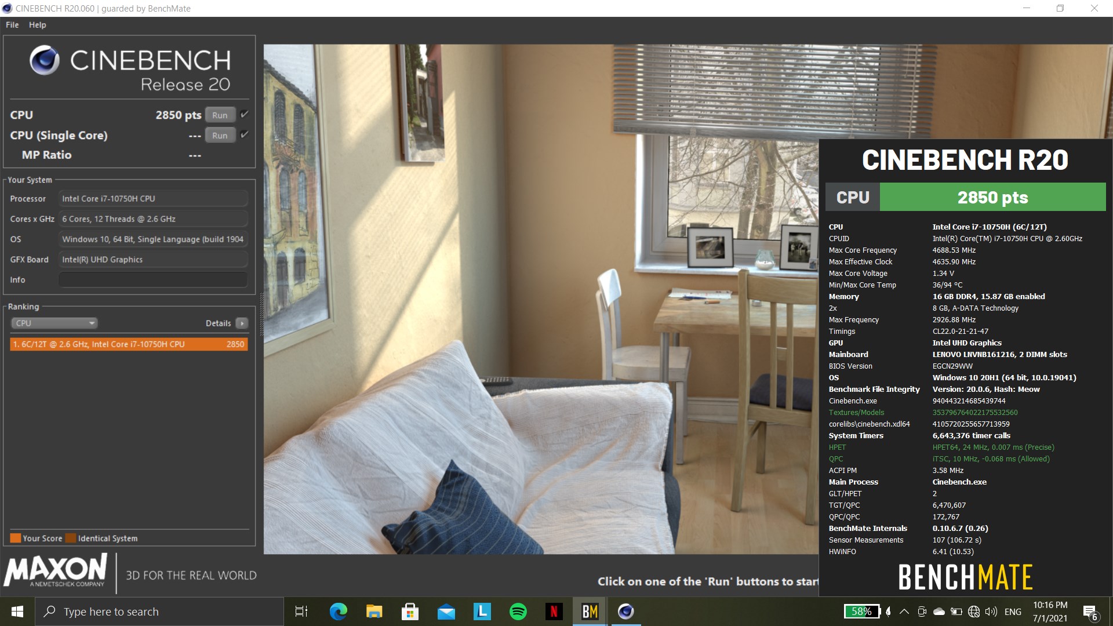This screenshot has height=626, width=1113.
Task: Click the Max Core Frequency value 4688.53 MHz
Action: 954,250
